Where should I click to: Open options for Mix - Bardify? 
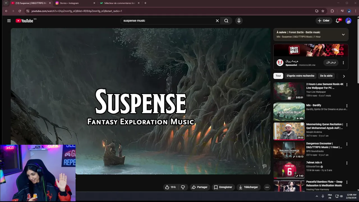coord(347,106)
